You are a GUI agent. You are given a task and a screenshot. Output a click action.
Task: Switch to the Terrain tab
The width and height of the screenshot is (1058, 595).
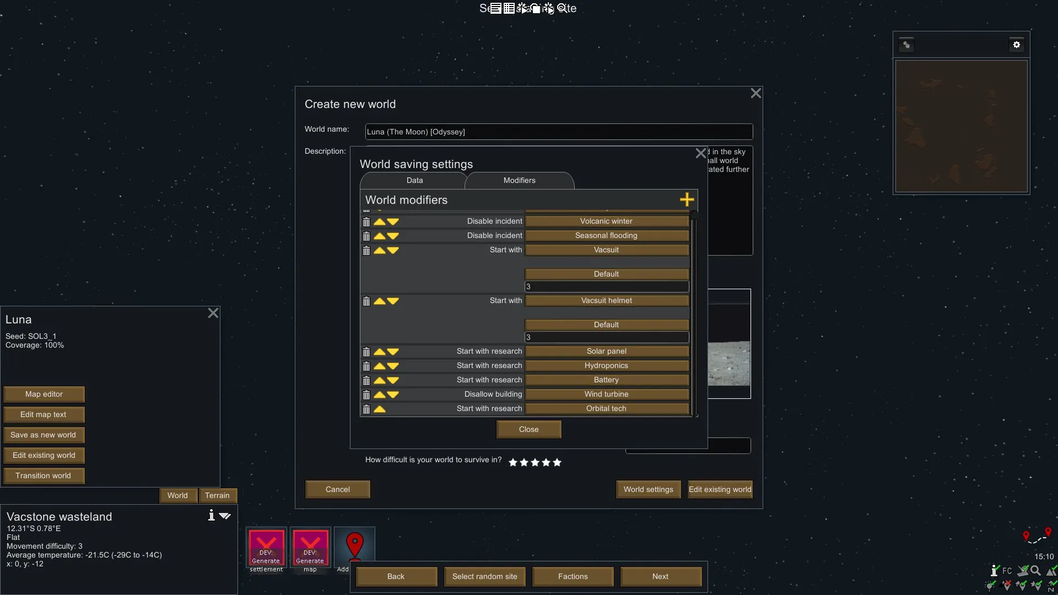217,495
